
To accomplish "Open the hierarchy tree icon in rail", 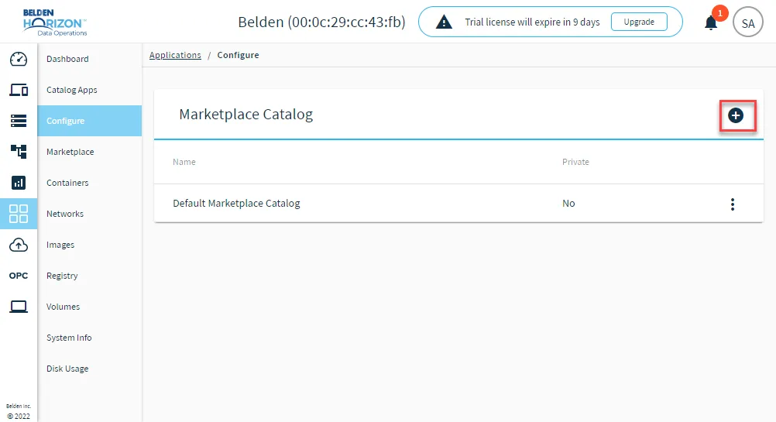I will click(x=19, y=152).
